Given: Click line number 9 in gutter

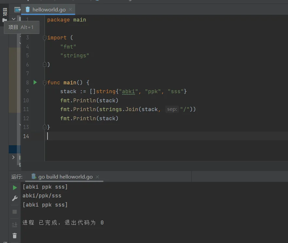Looking at the screenshot, I should click(x=27, y=91).
